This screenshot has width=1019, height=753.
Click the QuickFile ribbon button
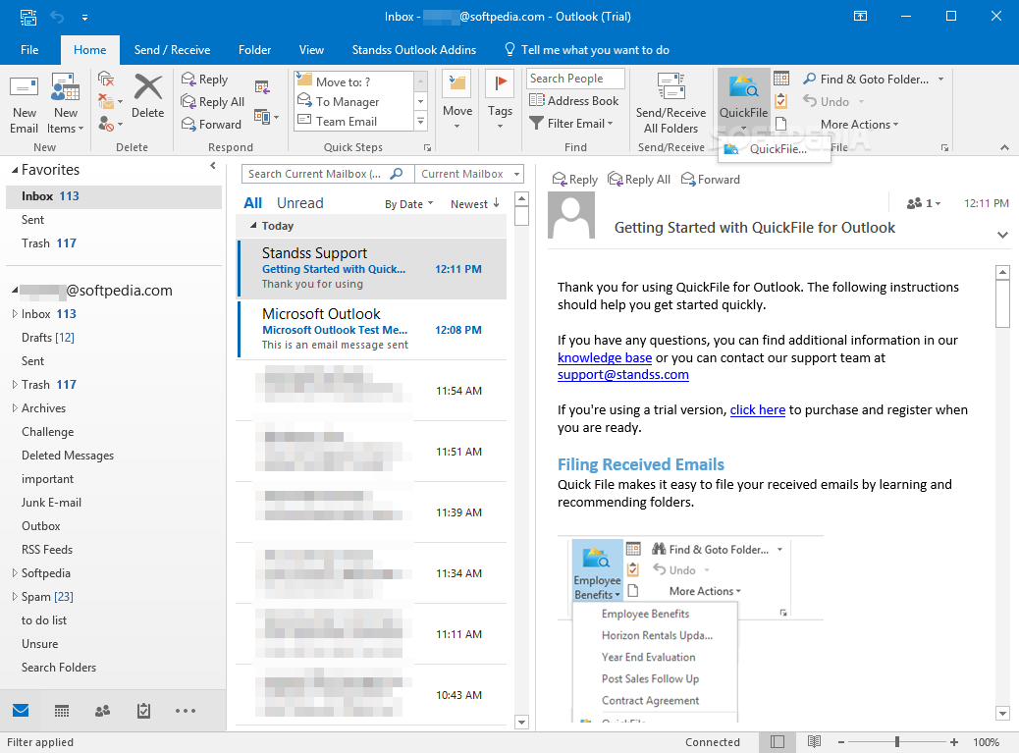click(x=743, y=101)
